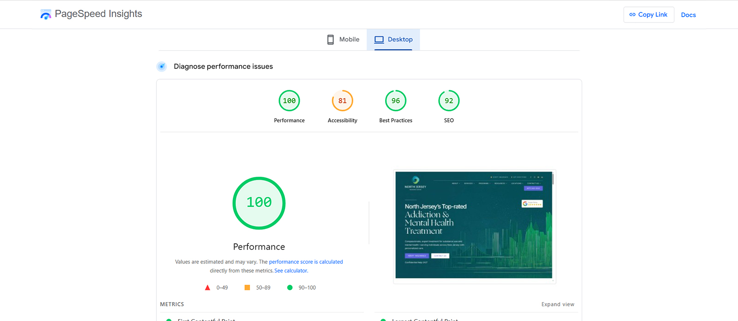Click the PageSpeed Insights logo icon
The width and height of the screenshot is (738, 321).
[46, 15]
